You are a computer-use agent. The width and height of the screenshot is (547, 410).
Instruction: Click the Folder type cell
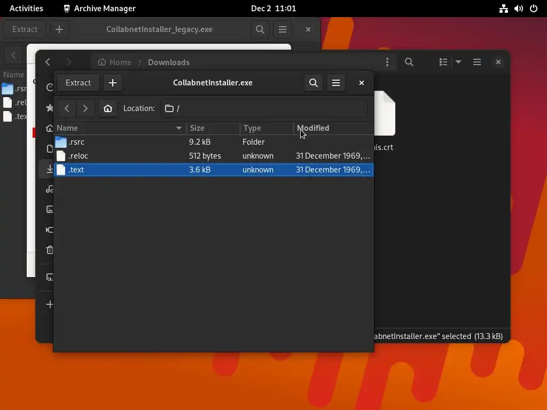pos(253,142)
